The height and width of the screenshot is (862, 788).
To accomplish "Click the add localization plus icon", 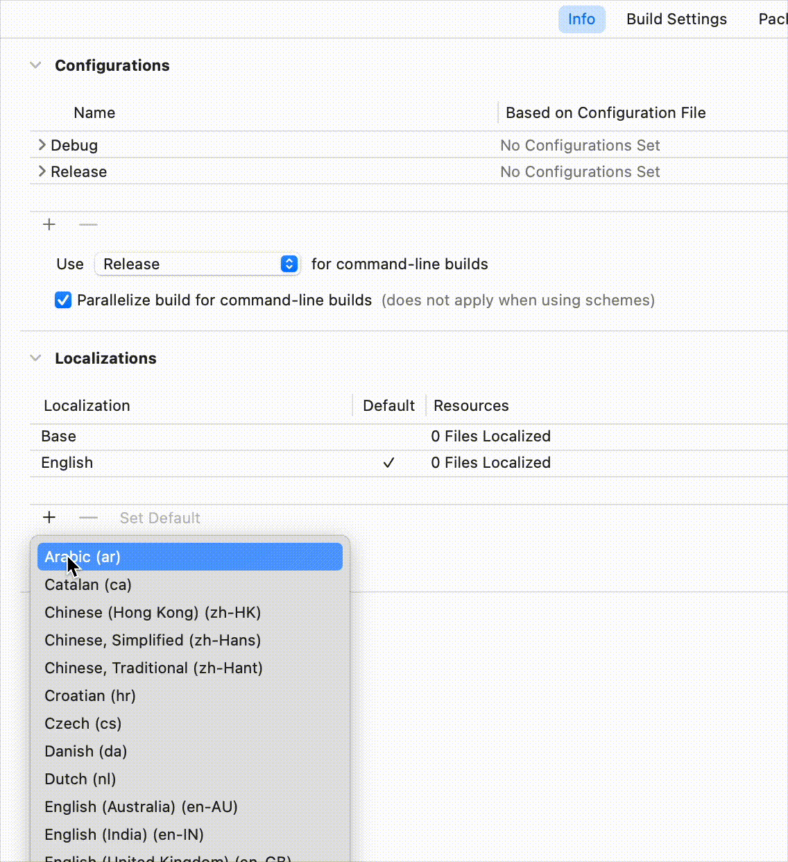I will click(49, 517).
